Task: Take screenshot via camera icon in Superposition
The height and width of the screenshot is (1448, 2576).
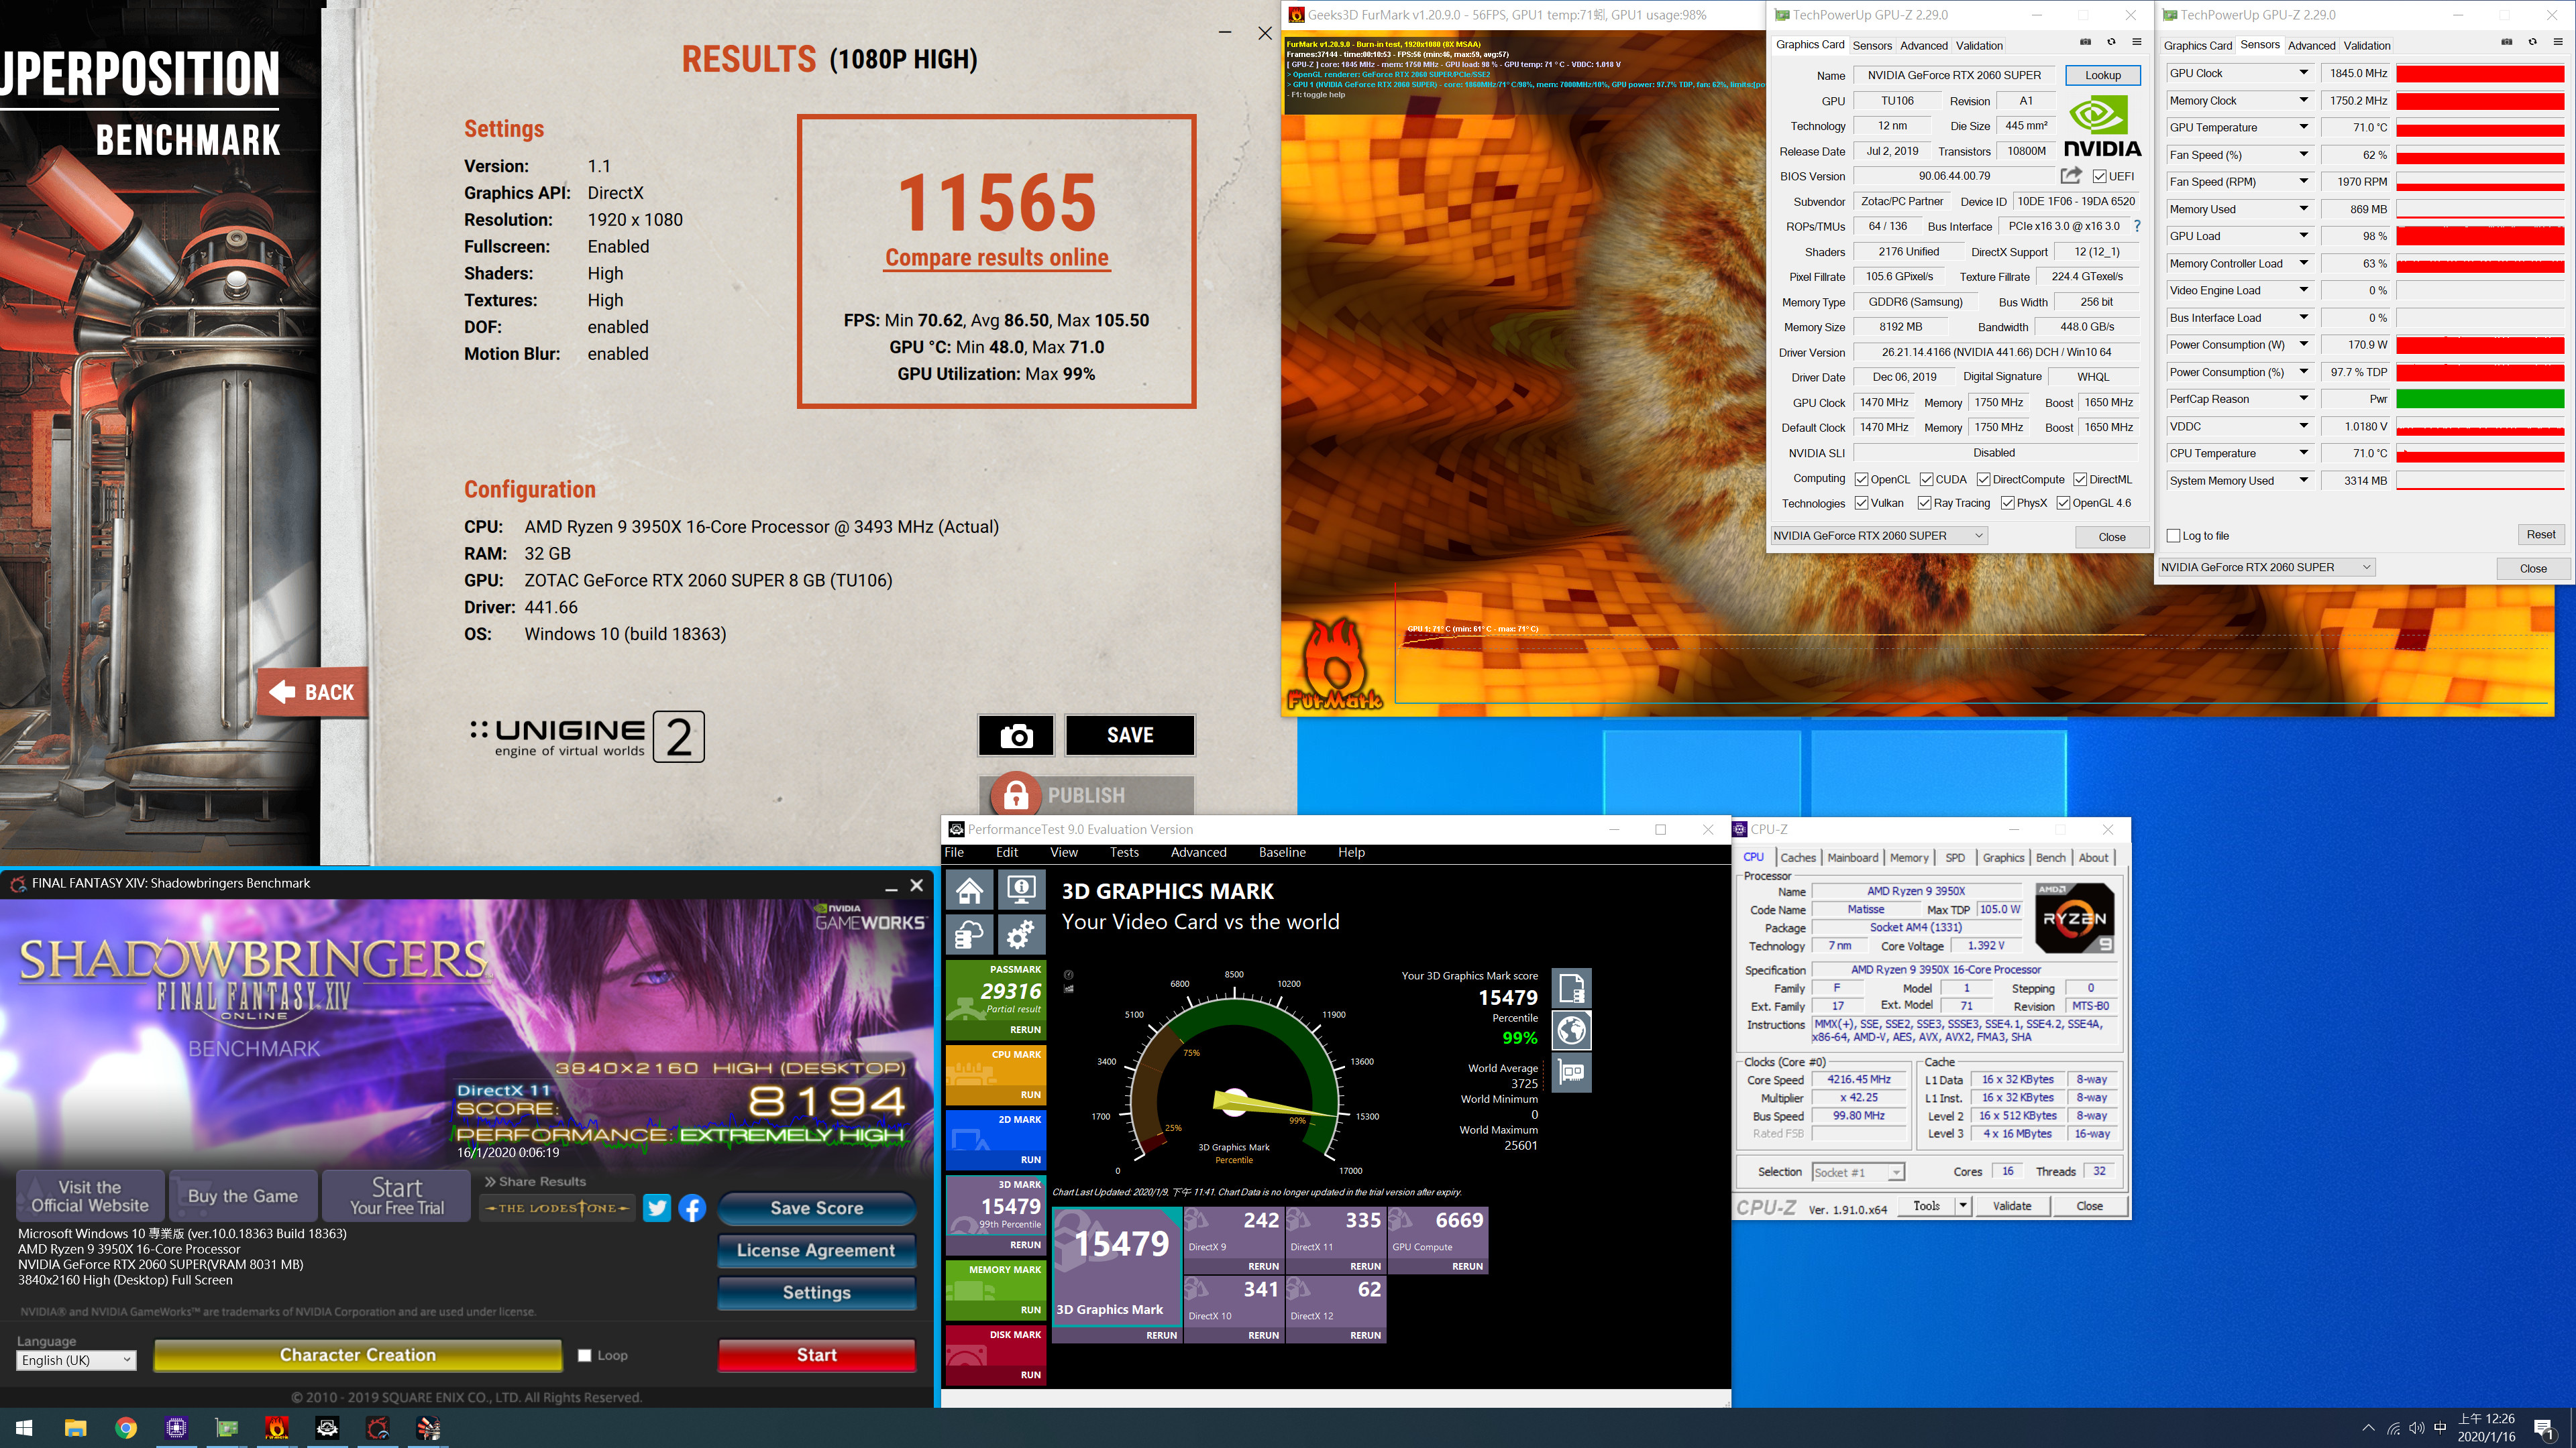Action: point(1016,735)
